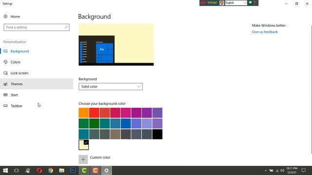
Task: Pick the bright red color swatch
Action: [x=94, y=113]
